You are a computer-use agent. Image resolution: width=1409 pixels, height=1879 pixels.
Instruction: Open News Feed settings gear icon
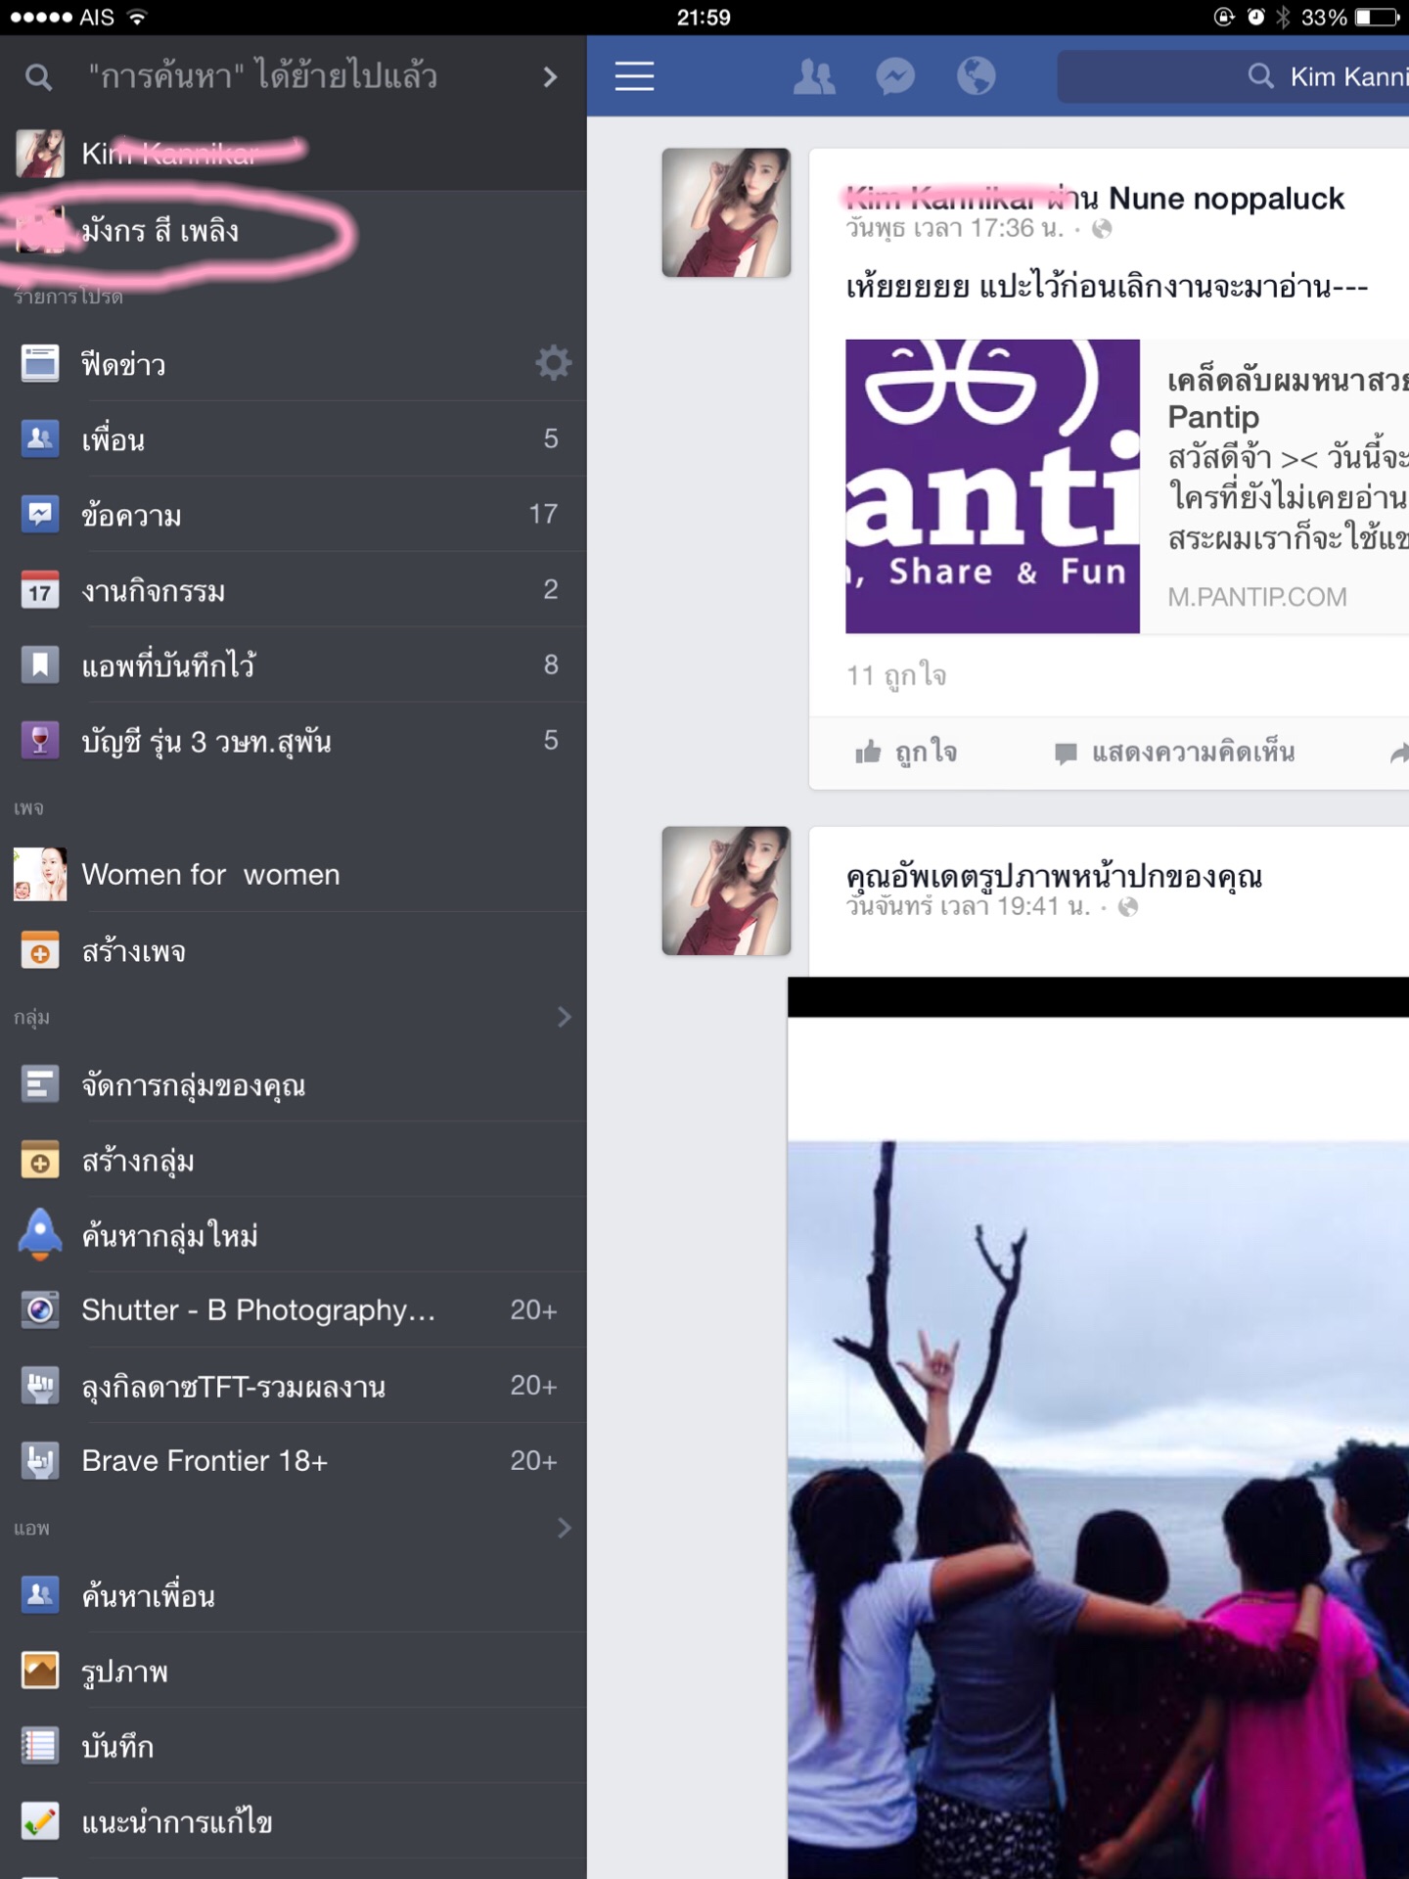[553, 363]
